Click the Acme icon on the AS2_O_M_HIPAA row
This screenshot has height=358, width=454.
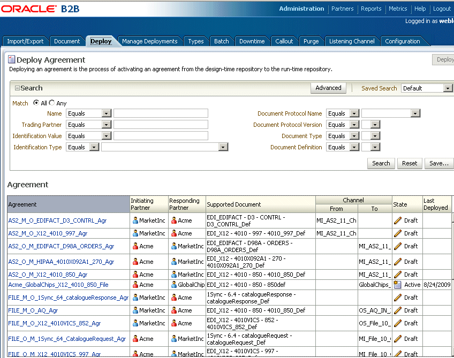click(x=134, y=261)
